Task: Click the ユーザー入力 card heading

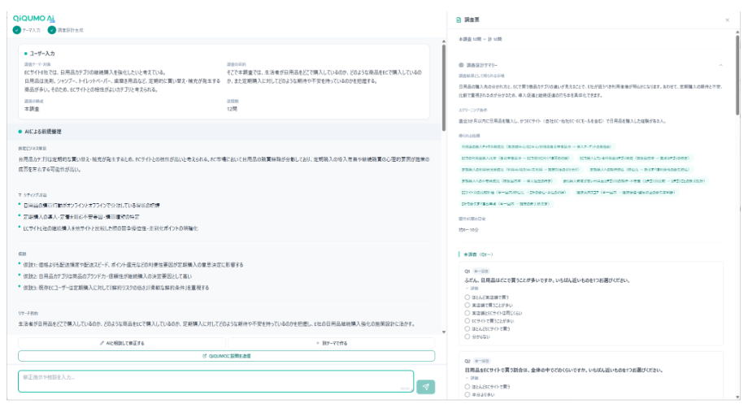Action: coord(42,54)
